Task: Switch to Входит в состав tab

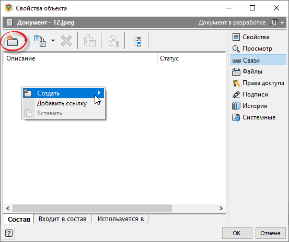Action: (x=63, y=219)
